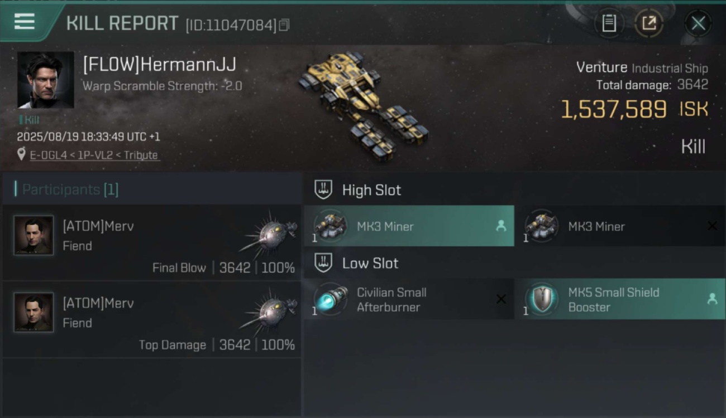726x418 pixels.
Task: Click the Venture ship image
Action: pos(363,106)
